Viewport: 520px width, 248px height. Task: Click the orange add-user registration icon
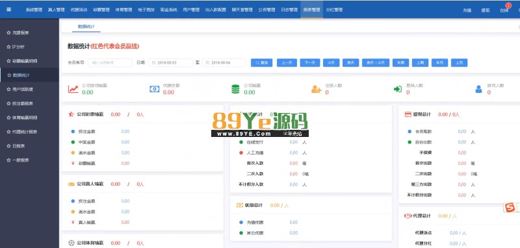(x=316, y=89)
